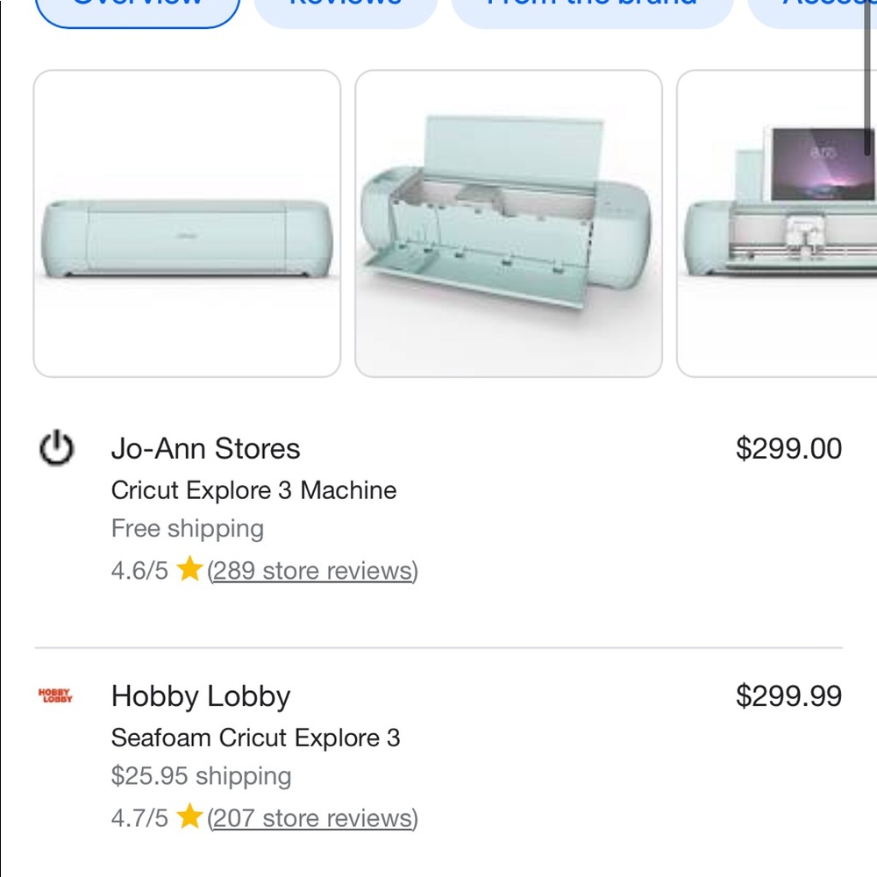Click the star beside the 4.6/5 rating
Viewport: 877px width, 877px height.
189,571
